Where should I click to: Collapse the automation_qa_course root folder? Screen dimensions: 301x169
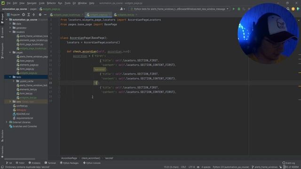pos(7,20)
